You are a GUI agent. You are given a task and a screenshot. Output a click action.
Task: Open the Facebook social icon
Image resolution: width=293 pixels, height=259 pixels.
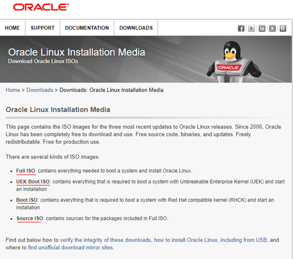click(241, 28)
